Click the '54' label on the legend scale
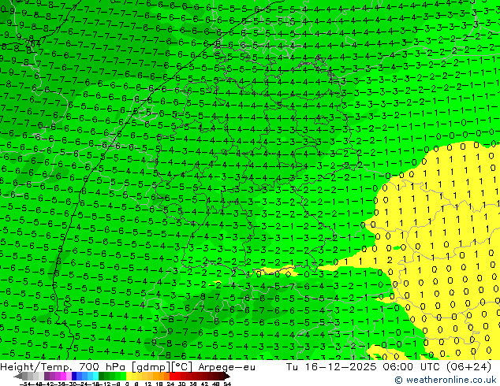 (x=226, y=384)
